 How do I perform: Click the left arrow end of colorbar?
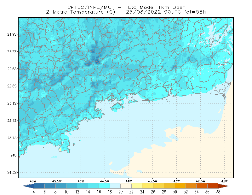click(x=28, y=186)
